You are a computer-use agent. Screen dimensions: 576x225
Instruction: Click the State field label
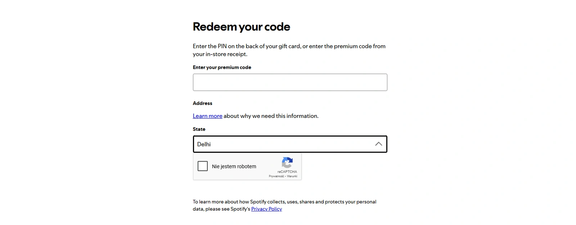tap(199, 129)
